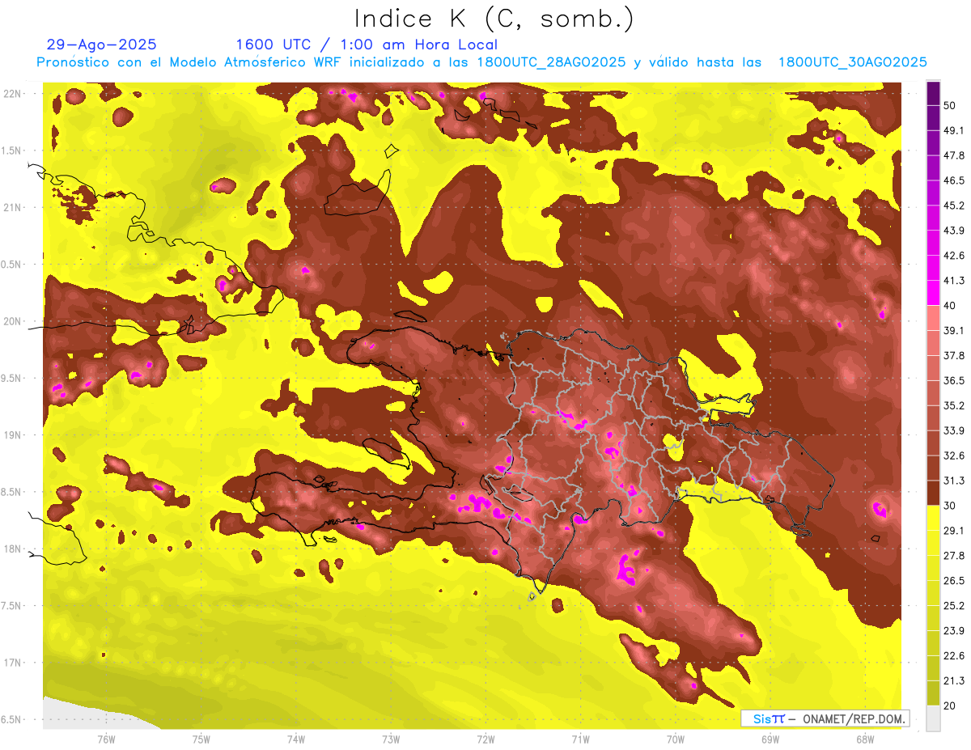The width and height of the screenshot is (971, 750).
Task: Click legend value '47.8'
Action: click(953, 155)
